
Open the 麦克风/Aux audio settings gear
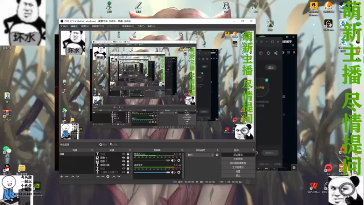(179, 160)
